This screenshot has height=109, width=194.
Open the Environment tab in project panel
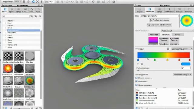pos(159,10)
